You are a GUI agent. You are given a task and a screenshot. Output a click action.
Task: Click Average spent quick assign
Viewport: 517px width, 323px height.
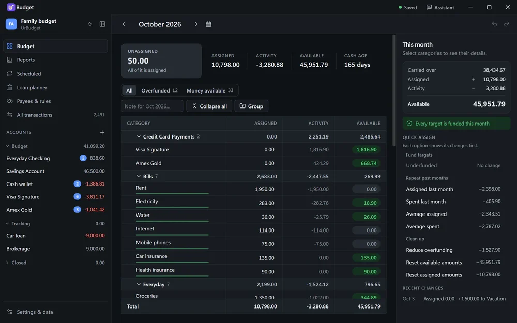[453, 226]
